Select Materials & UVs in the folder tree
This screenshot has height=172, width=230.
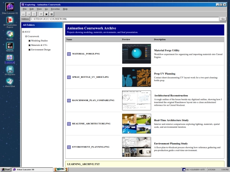(39, 45)
